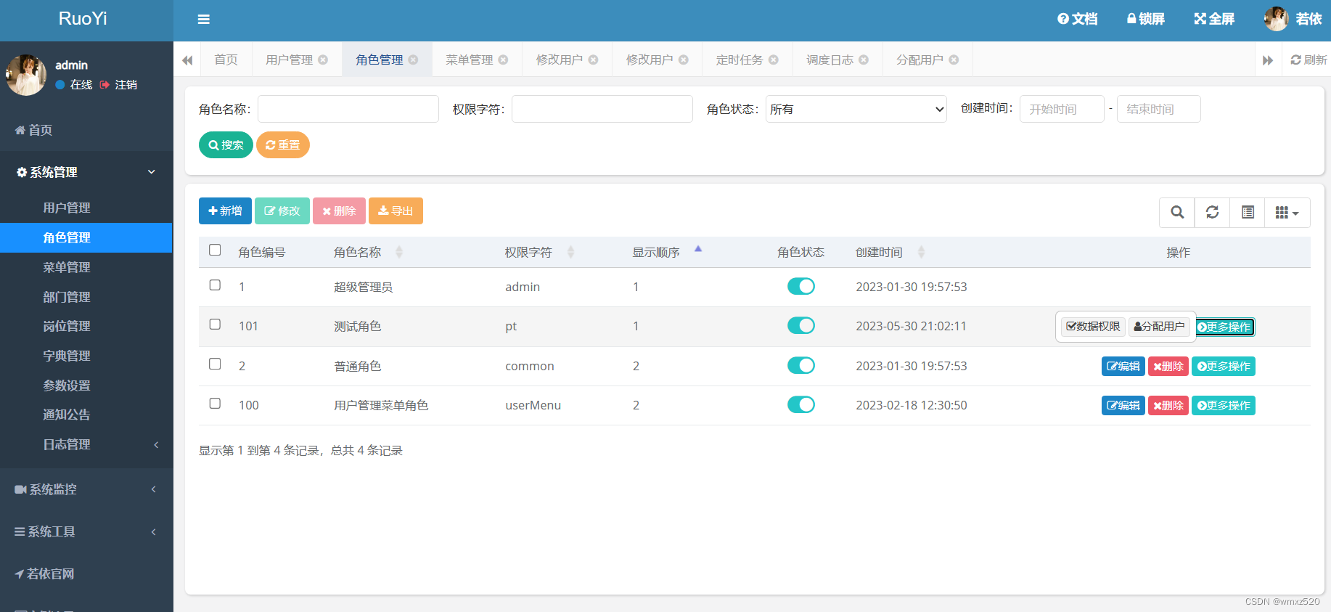This screenshot has width=1331, height=612.
Task: Expand the 日志管理 submenu
Action: (x=86, y=444)
